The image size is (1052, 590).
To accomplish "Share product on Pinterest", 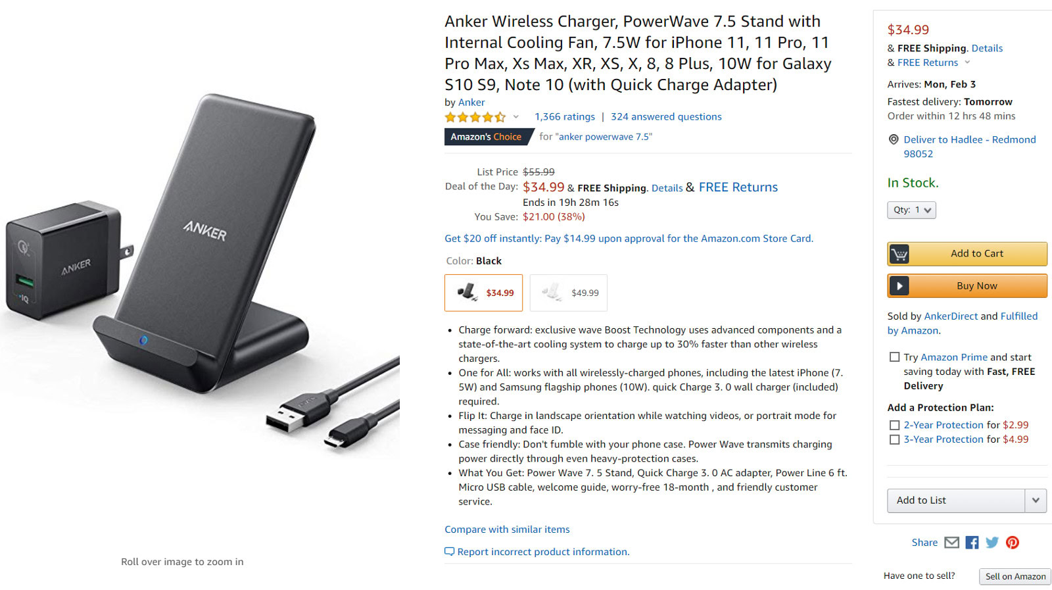I will pyautogui.click(x=1013, y=543).
